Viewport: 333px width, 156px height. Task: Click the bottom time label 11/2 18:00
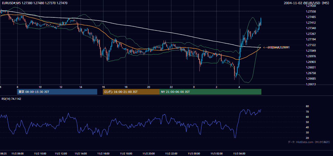[126, 153]
